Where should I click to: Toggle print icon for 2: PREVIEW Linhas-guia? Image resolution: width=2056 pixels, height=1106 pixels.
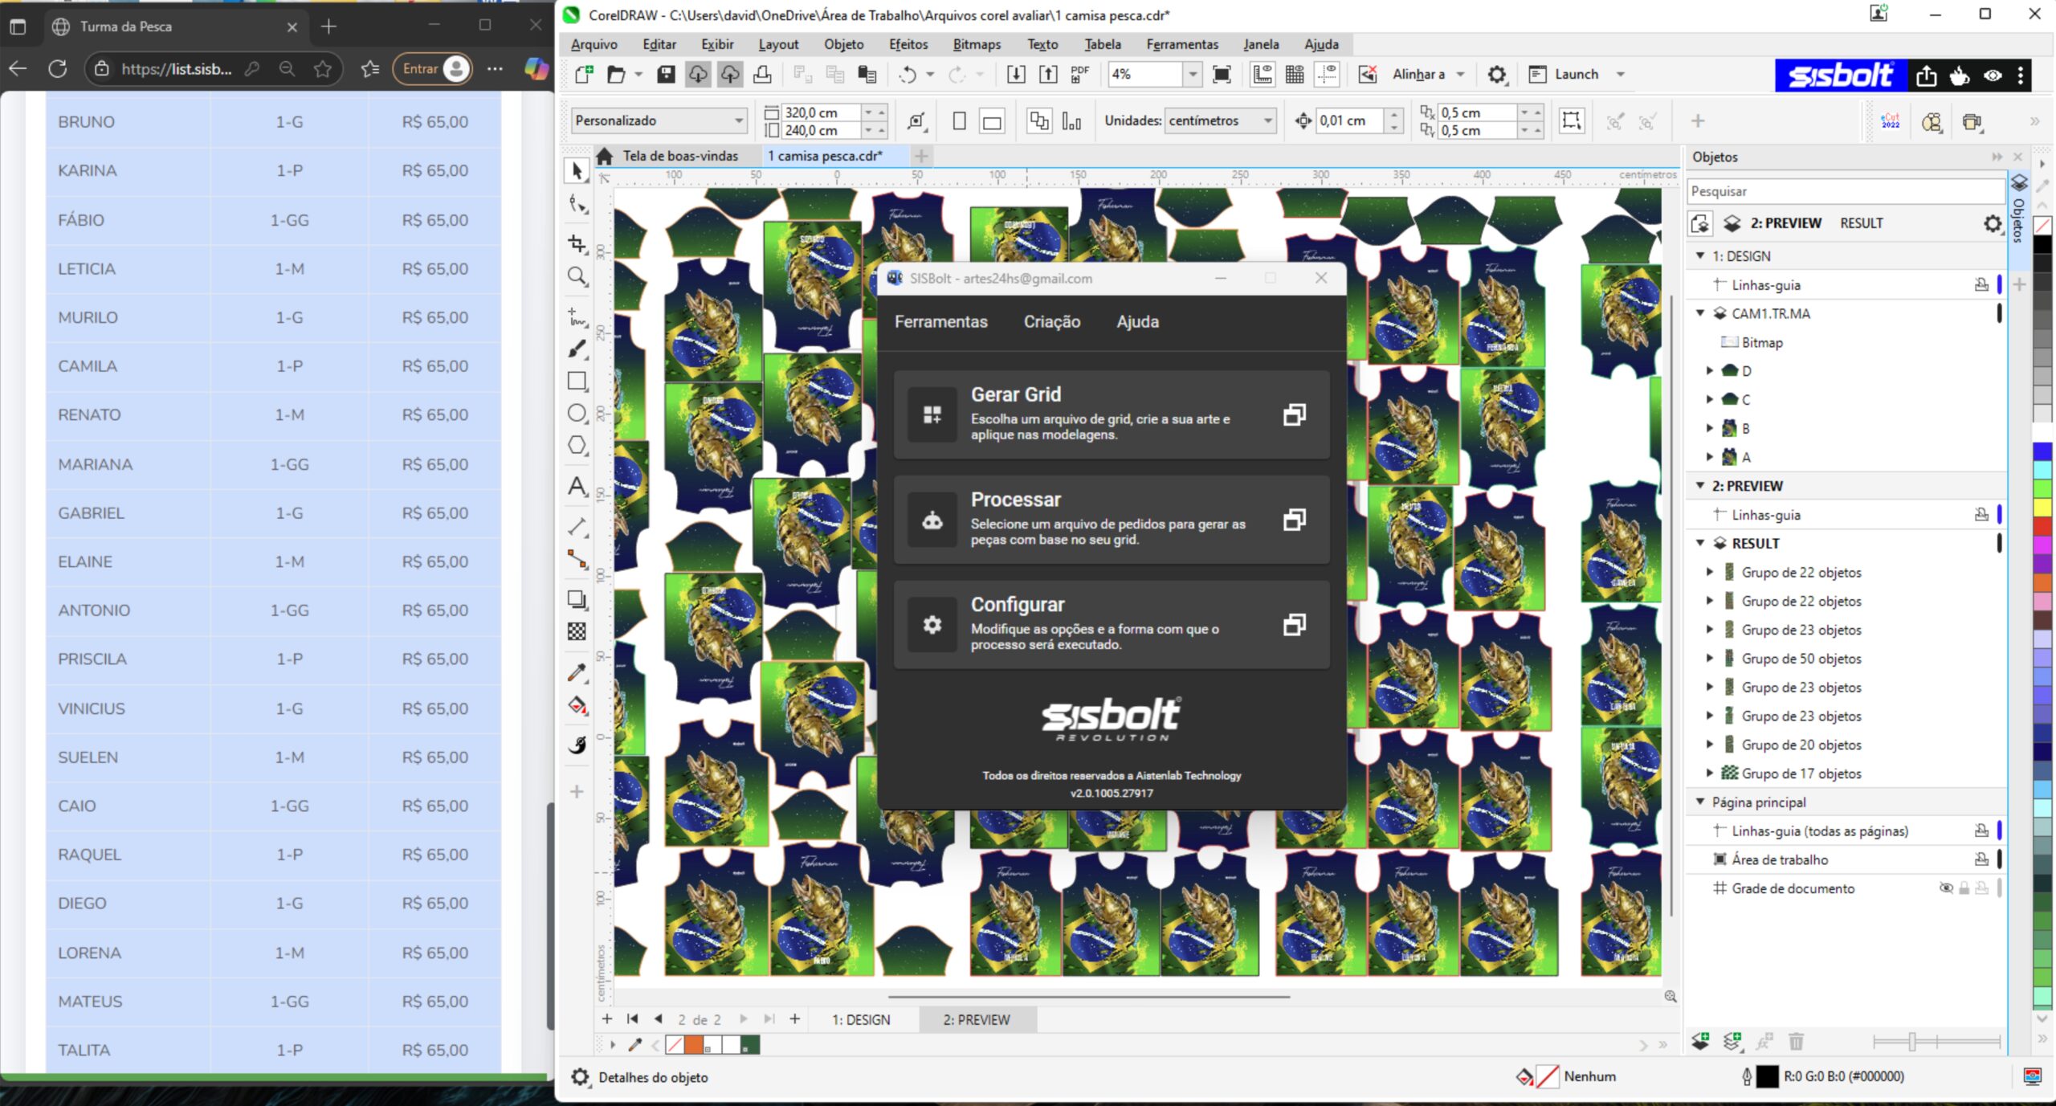pyautogui.click(x=1981, y=514)
